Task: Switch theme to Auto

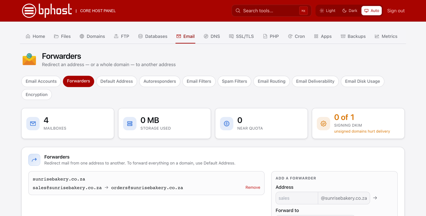Action: click(x=372, y=11)
